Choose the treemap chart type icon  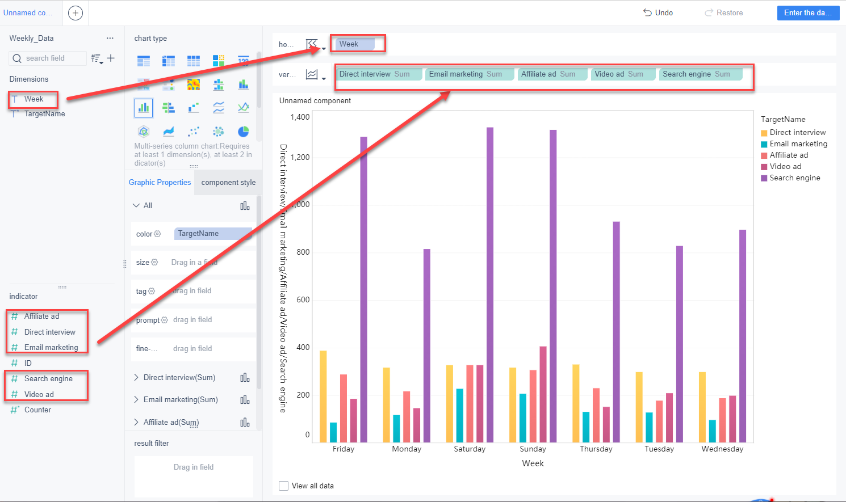(x=219, y=61)
